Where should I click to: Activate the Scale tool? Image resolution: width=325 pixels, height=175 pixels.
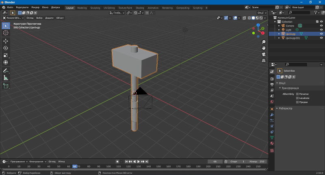tap(6, 55)
